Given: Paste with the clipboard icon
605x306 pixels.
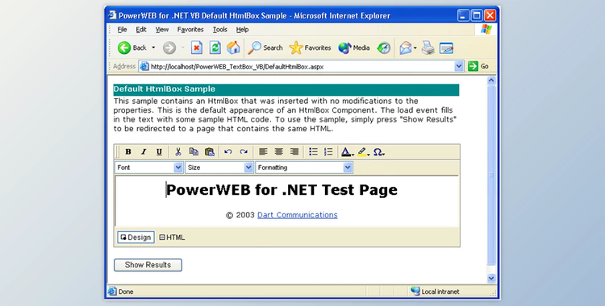Looking at the screenshot, I should [x=210, y=152].
